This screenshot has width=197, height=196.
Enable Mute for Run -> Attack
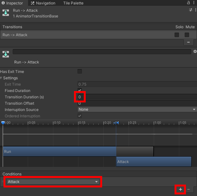click(x=187, y=35)
